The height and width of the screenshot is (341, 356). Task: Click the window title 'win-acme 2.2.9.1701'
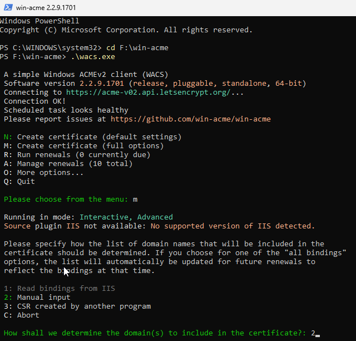click(x=46, y=8)
